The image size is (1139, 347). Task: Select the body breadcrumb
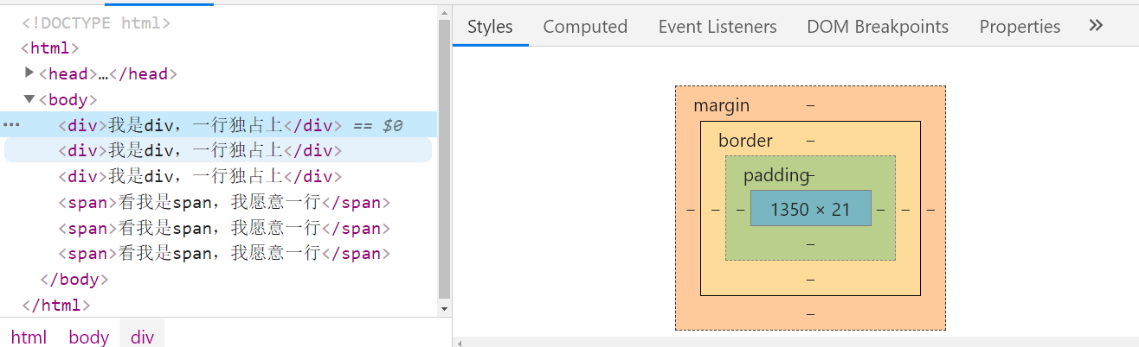pos(89,337)
